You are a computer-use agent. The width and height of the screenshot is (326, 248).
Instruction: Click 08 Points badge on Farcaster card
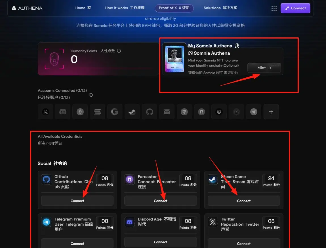(x=188, y=181)
